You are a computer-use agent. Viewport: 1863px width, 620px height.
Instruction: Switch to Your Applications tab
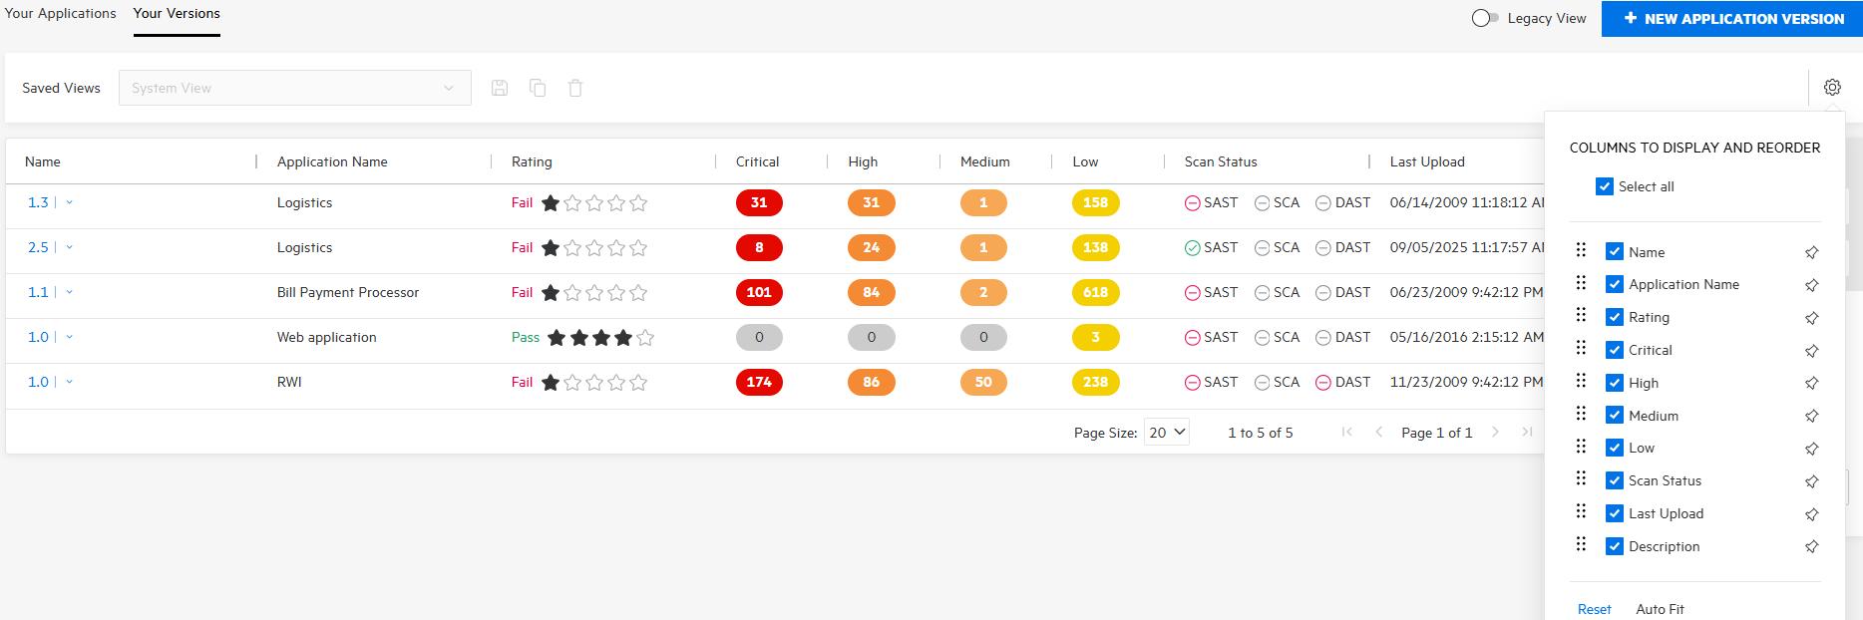click(x=61, y=14)
